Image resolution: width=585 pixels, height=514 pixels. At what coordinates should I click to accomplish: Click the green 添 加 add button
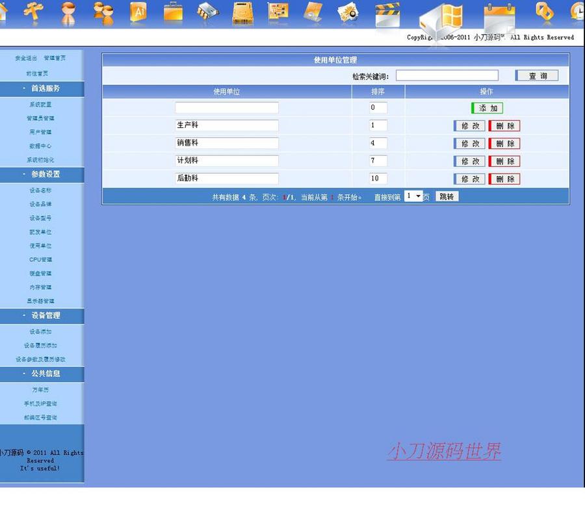point(486,108)
